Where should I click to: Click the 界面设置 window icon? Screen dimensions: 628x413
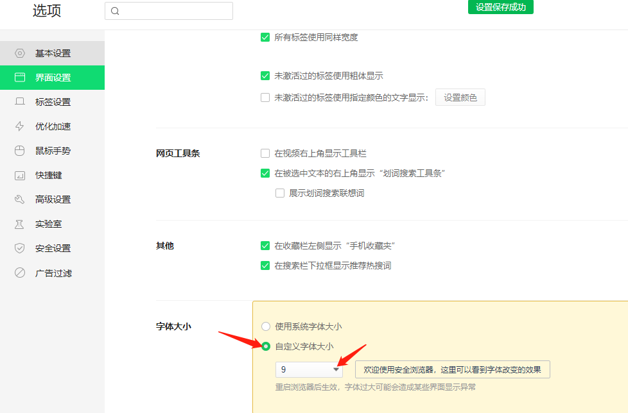tap(20, 77)
